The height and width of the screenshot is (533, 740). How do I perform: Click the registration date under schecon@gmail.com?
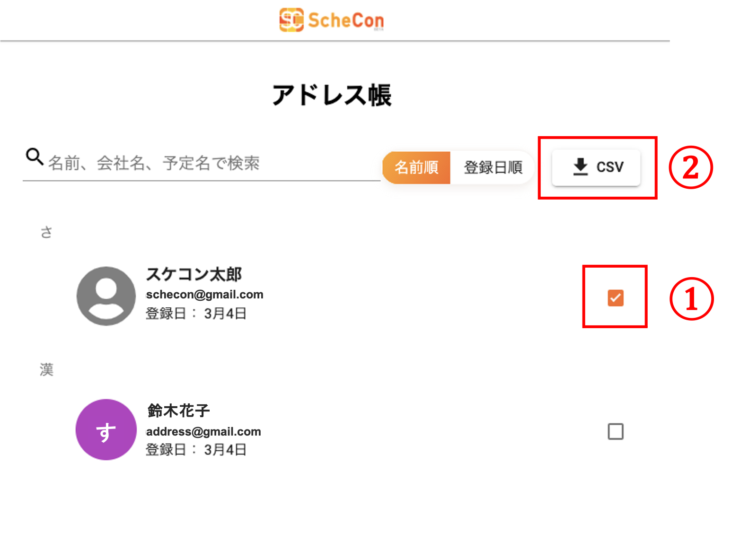(x=196, y=314)
